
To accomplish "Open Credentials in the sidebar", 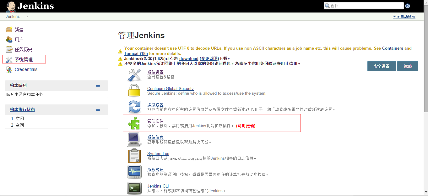I will pyautogui.click(x=26, y=69).
